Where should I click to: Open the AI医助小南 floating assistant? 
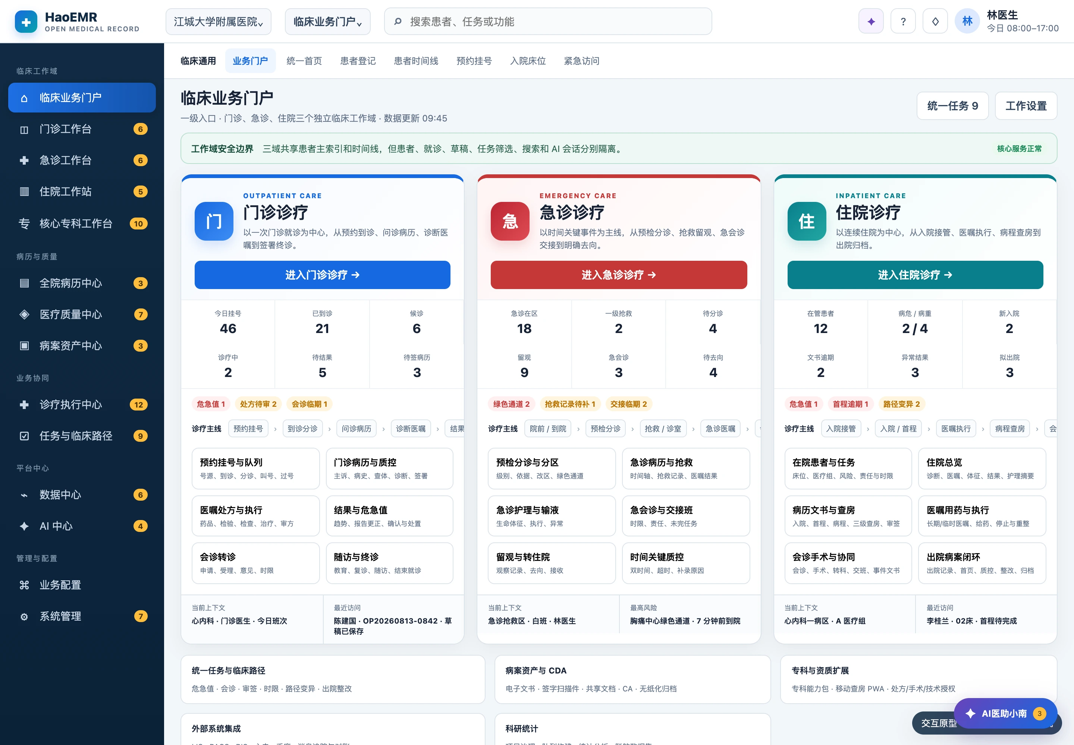click(1005, 713)
